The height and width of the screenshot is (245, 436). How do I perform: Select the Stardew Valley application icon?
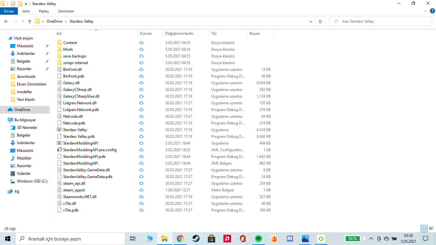pos(59,130)
